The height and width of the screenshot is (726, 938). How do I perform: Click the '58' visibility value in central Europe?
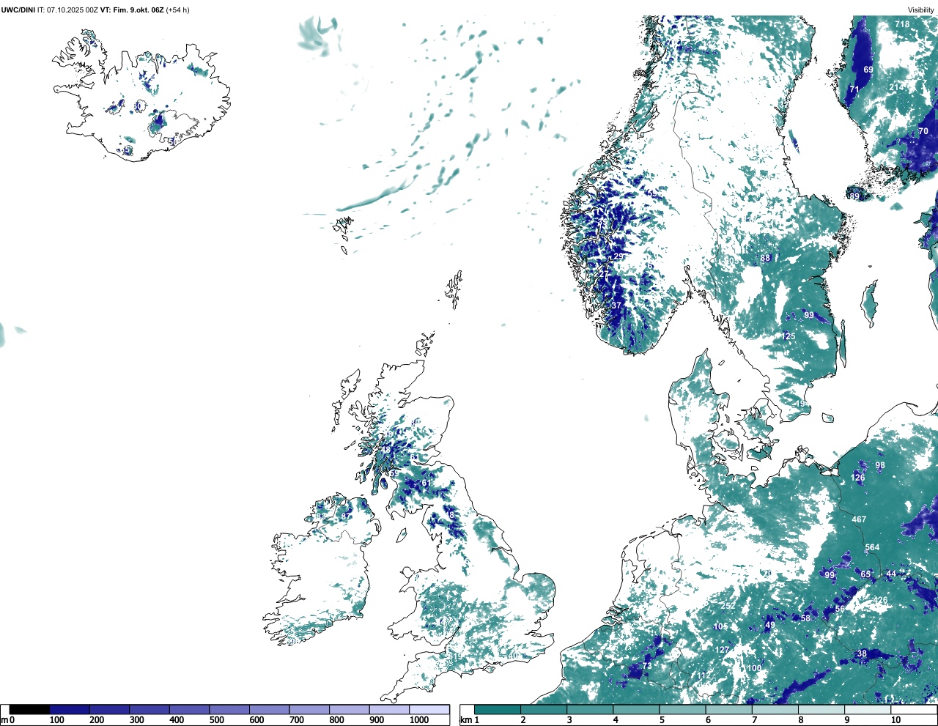(805, 618)
